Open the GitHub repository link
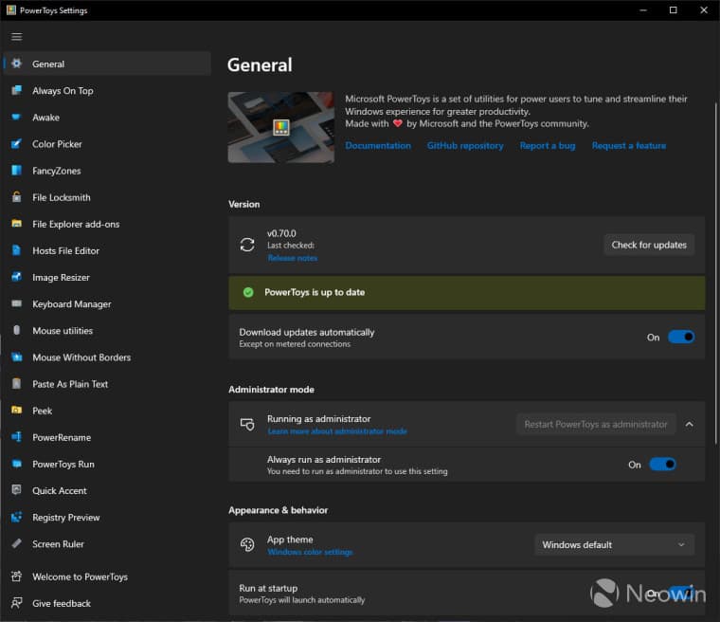The width and height of the screenshot is (720, 622). point(465,146)
